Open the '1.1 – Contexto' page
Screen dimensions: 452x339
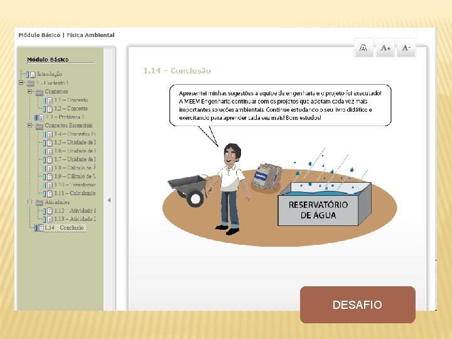pyautogui.click(x=71, y=100)
